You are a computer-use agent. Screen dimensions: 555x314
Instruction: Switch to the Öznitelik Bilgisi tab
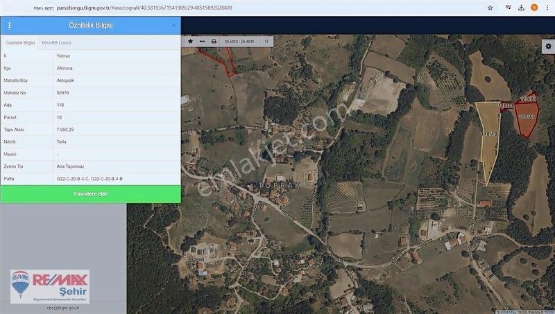(x=20, y=43)
